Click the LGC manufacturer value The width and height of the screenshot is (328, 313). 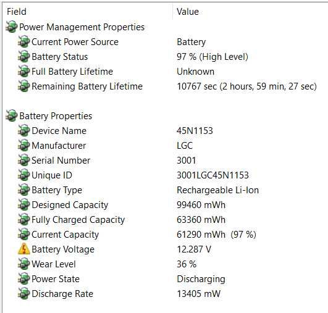(x=185, y=146)
